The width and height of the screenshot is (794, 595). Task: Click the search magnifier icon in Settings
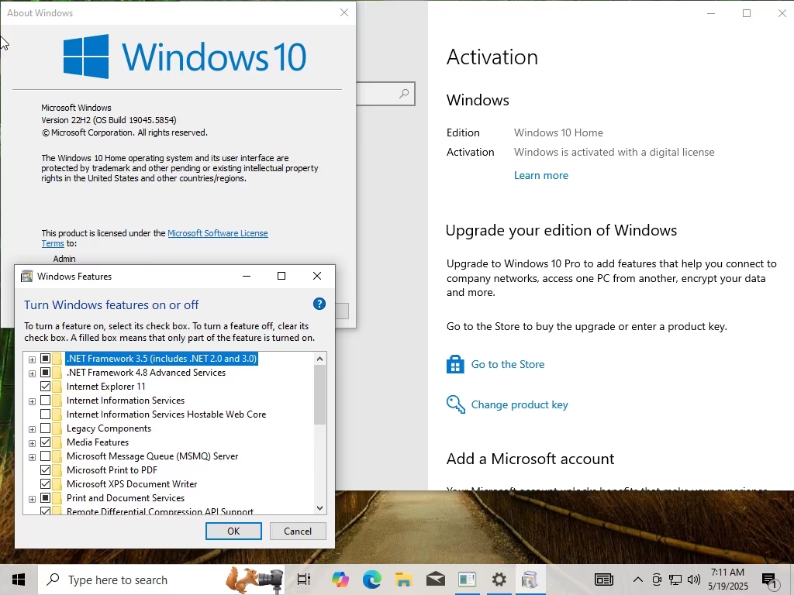tap(403, 94)
